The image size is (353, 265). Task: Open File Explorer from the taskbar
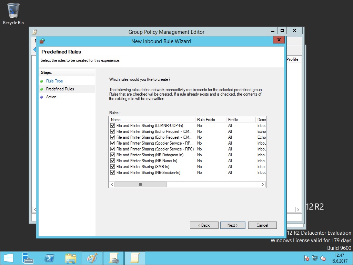pyautogui.click(x=71, y=258)
